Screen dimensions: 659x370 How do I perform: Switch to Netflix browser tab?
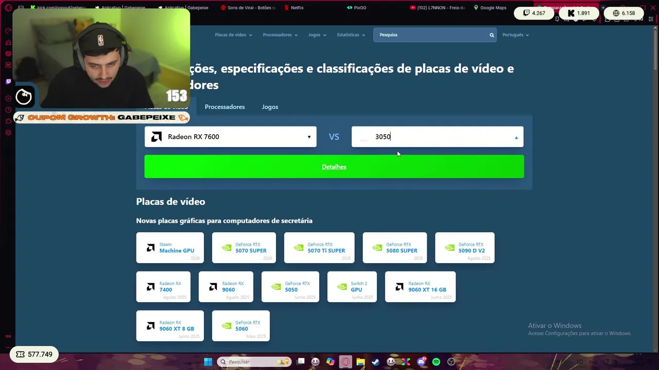(293, 8)
